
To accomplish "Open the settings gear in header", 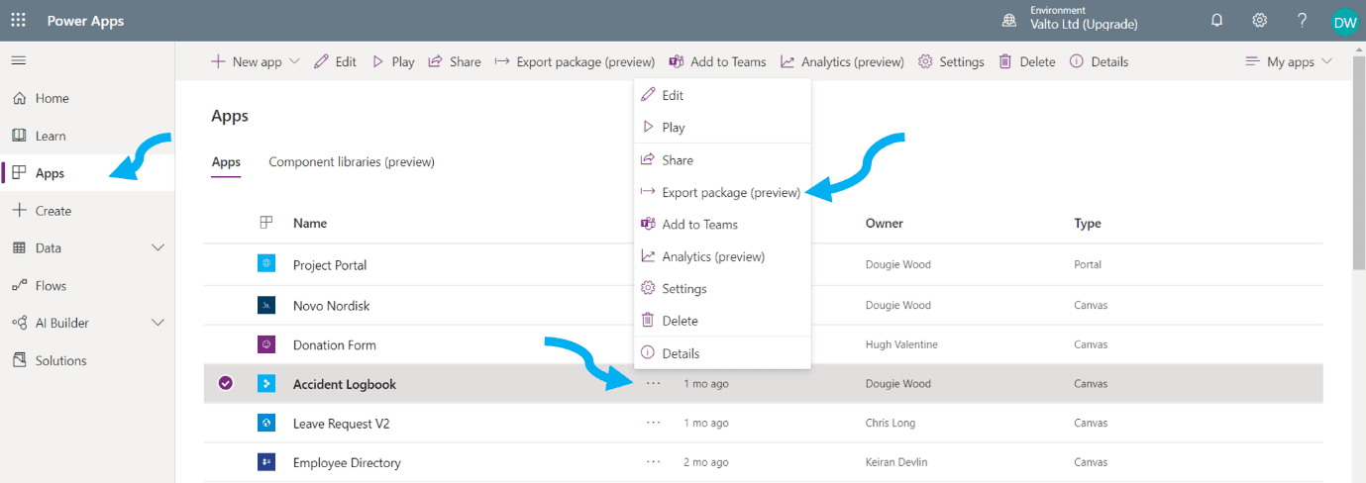I will tap(1260, 20).
